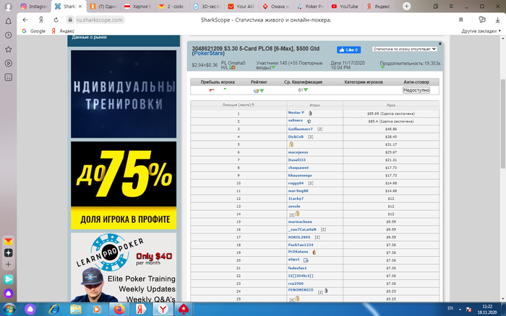The image size is (506, 316).
Task: Open Windows Start menu
Action: (x=9, y=310)
